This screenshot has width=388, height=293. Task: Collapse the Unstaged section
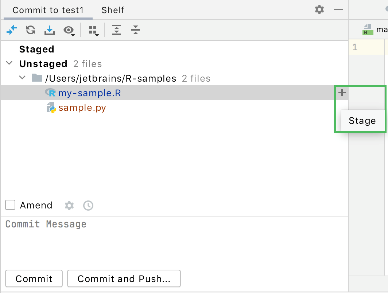point(9,63)
